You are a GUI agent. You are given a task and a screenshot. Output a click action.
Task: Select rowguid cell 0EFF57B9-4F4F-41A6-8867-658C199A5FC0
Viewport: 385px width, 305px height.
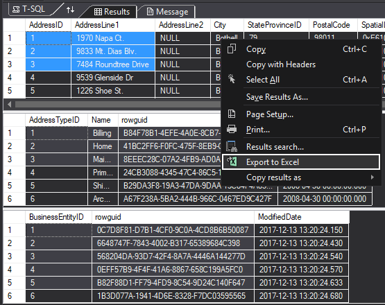173,270
